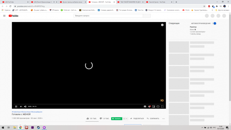
Task: Click the address bar URL
Action: coord(31,6)
